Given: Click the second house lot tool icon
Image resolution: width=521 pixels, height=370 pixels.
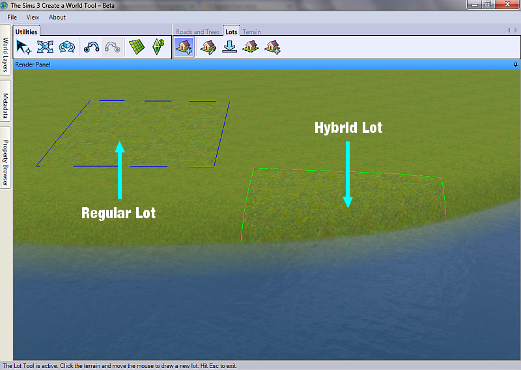Looking at the screenshot, I should [208, 47].
